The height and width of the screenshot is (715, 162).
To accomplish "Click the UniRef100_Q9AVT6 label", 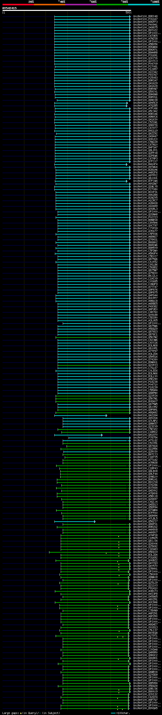I will [145, 125].
